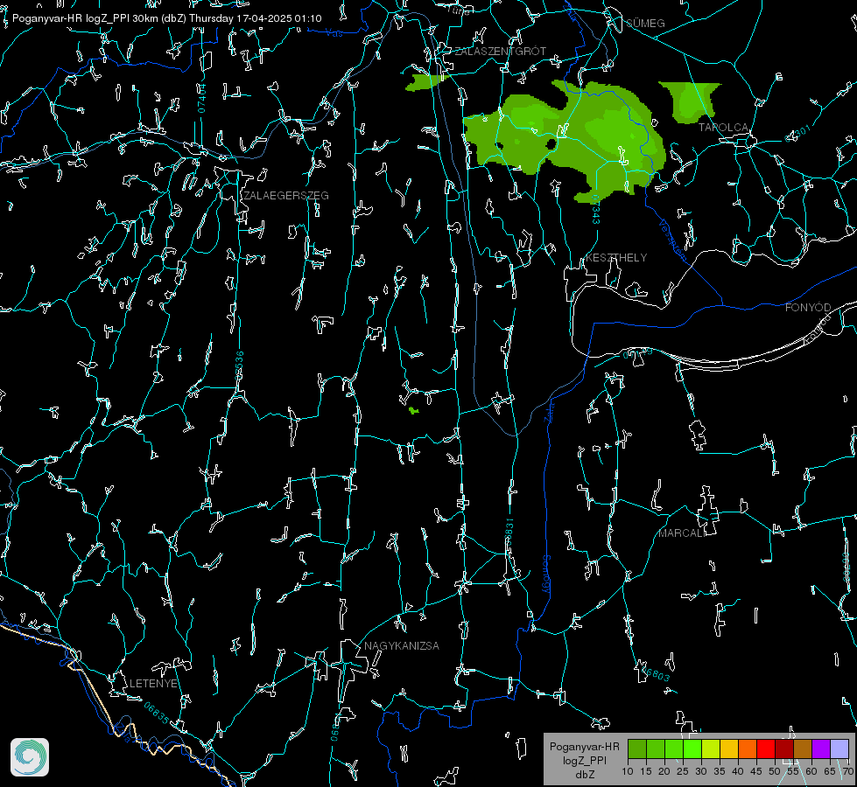Select the 50-55 dBZ dark red swatch
Viewport: 857px width, 787px height.
point(784,749)
